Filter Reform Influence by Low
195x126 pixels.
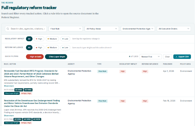coord(65,48)
